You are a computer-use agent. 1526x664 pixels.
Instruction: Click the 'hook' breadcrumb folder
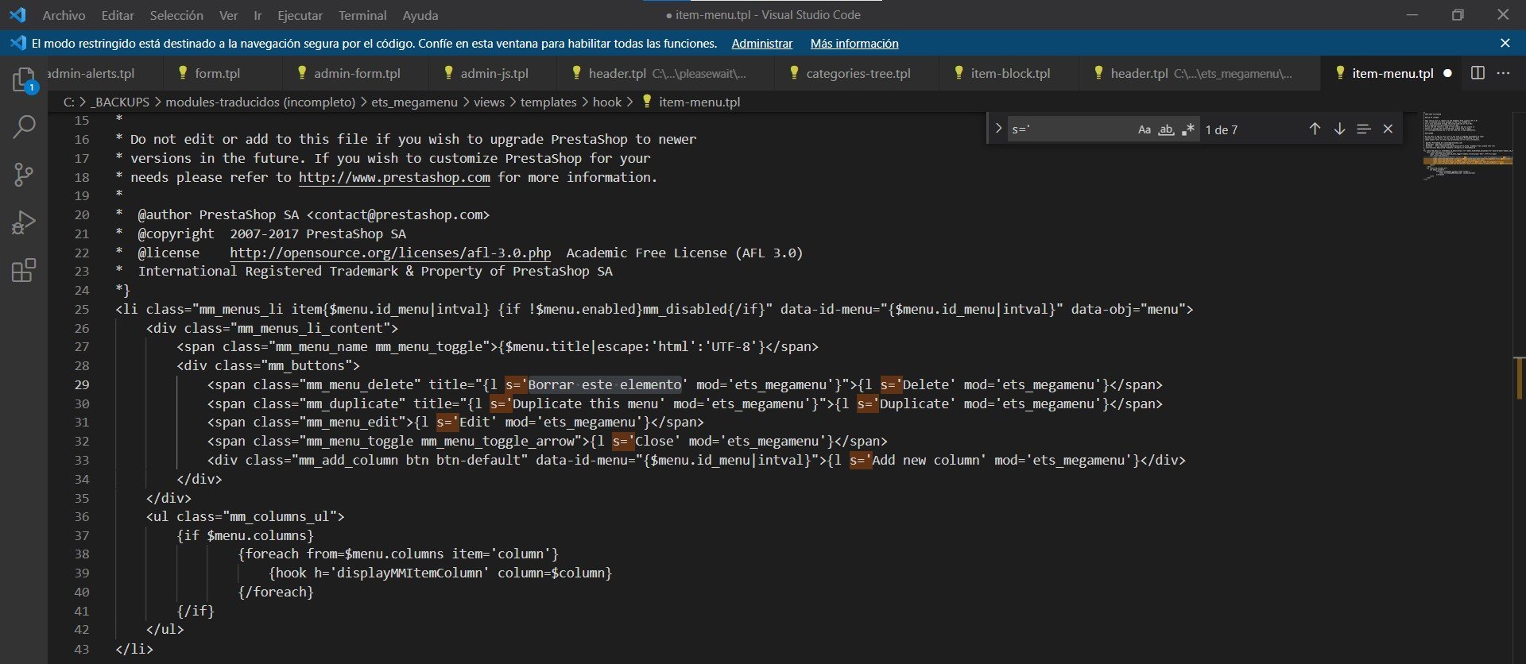pyautogui.click(x=606, y=102)
